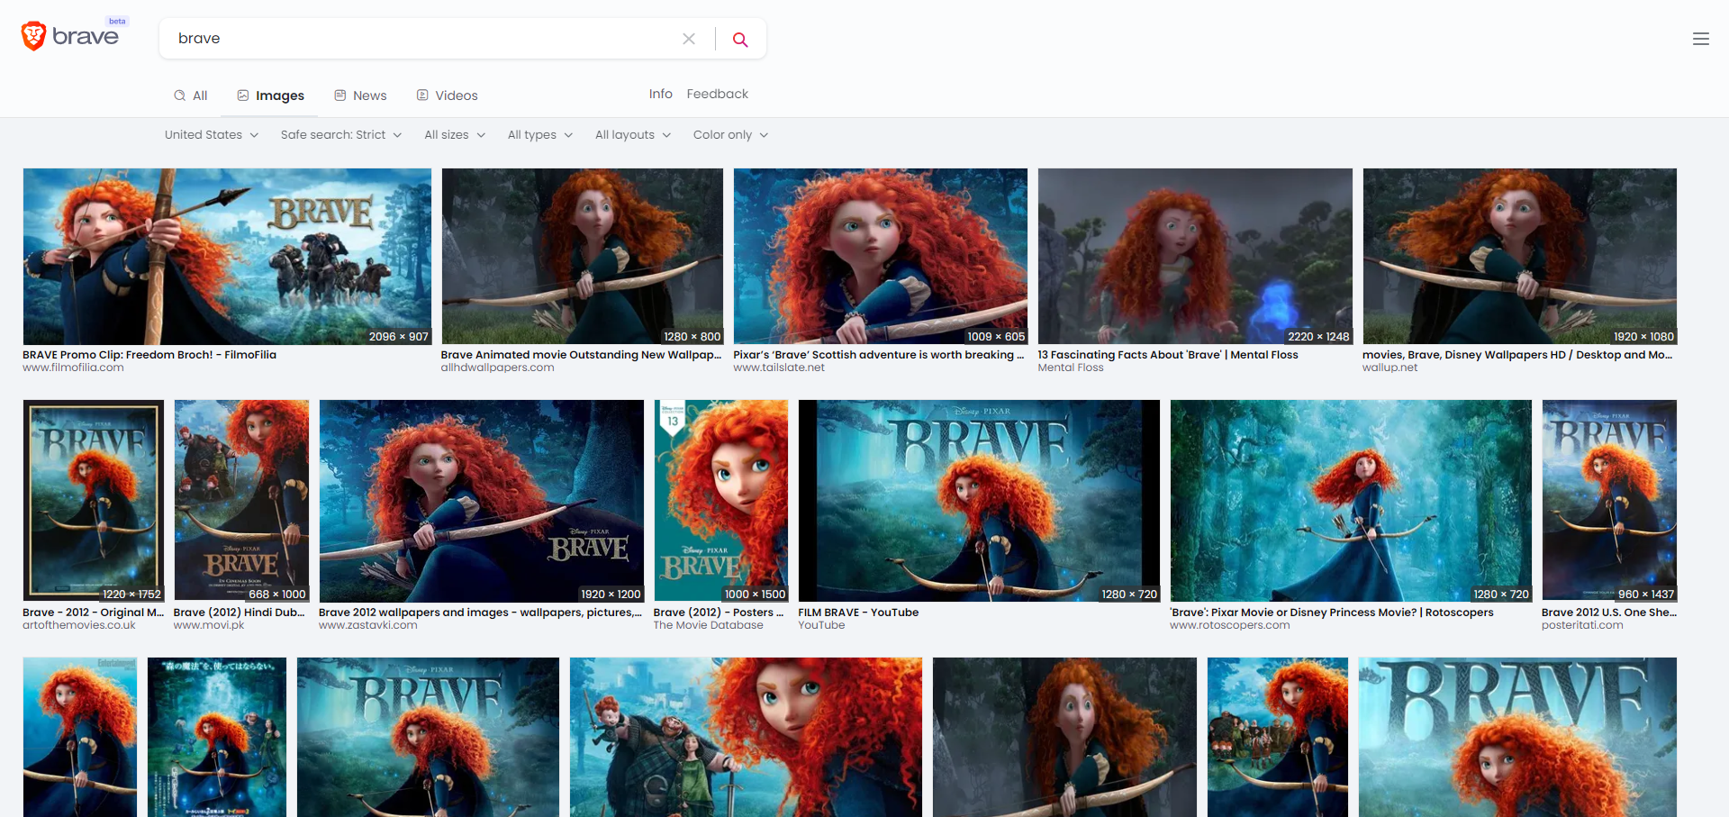
Task: Select the Images tab
Action: pos(271,95)
